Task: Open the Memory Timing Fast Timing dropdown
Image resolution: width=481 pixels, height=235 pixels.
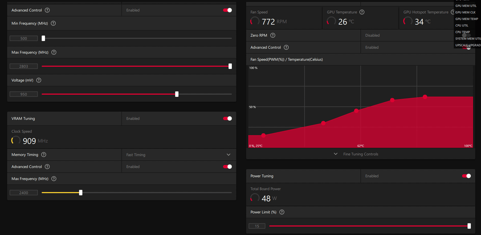Action: click(179, 155)
